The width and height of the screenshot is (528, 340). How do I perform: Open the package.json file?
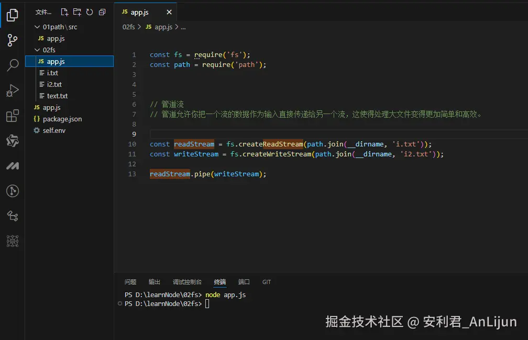click(69, 119)
